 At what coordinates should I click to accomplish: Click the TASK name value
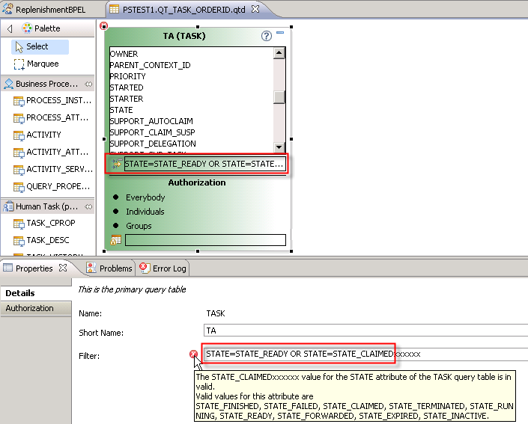coord(216,313)
